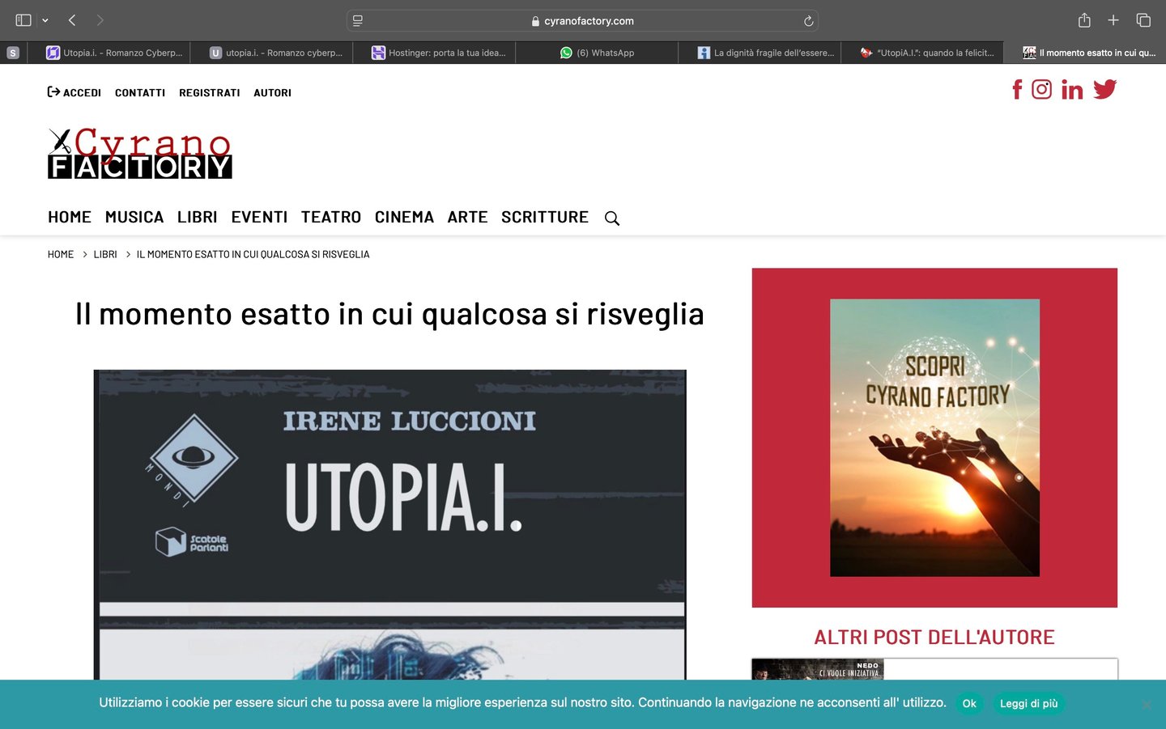Image resolution: width=1166 pixels, height=729 pixels.
Task: Open the LinkedIn profile icon
Action: click(x=1072, y=90)
